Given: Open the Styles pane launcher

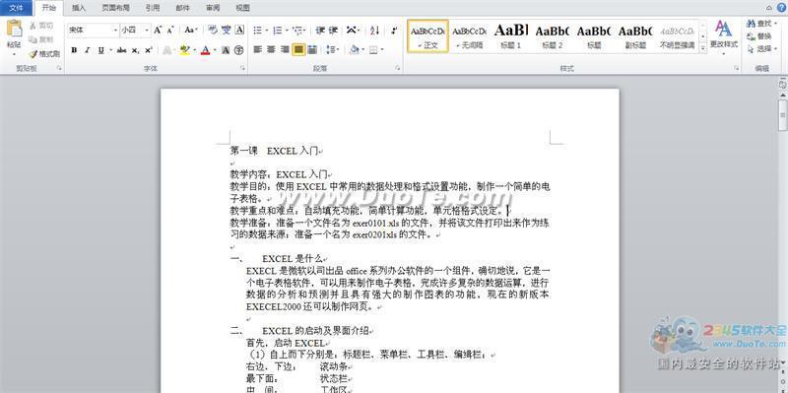Looking at the screenshot, I should (737, 68).
